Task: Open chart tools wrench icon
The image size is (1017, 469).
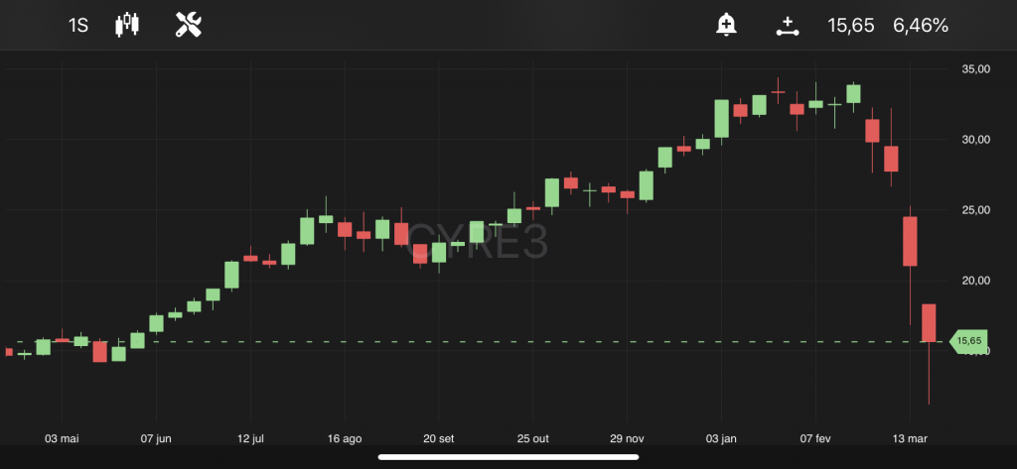Action: coord(189,26)
